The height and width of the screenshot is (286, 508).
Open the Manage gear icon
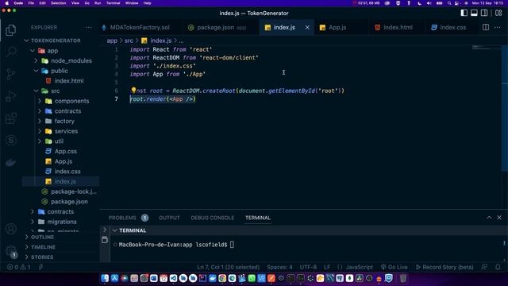point(10,250)
